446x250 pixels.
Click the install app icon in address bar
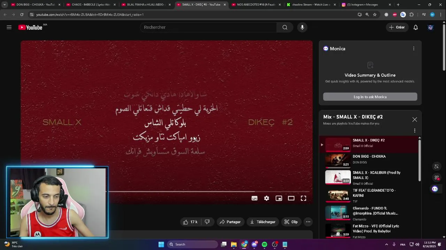(360, 15)
